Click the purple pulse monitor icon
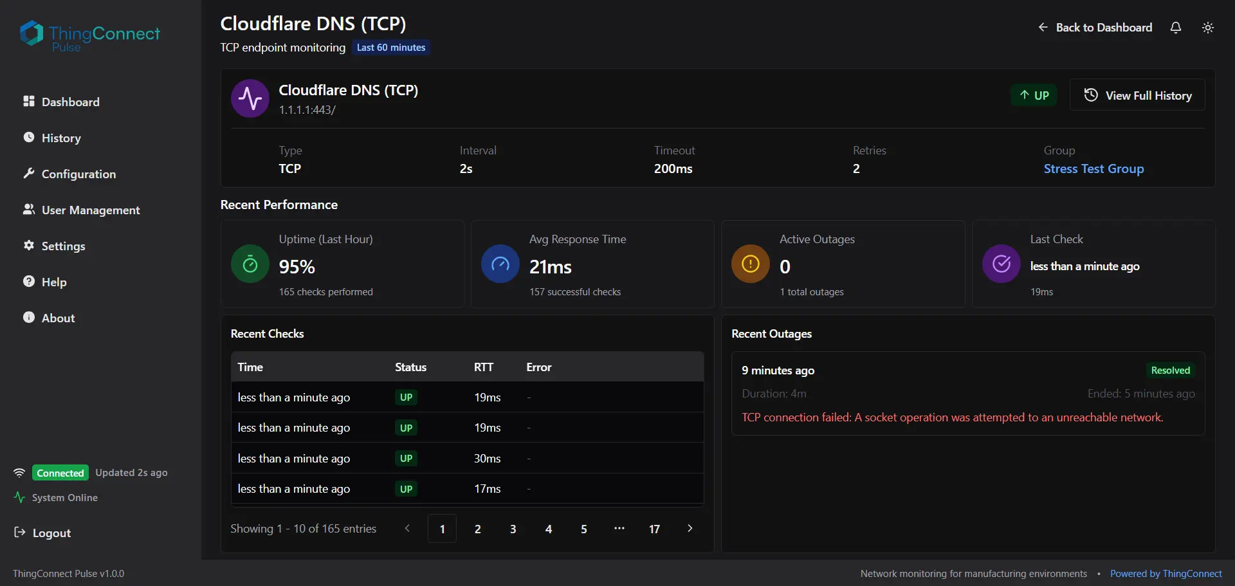This screenshot has height=586, width=1235. (x=250, y=98)
